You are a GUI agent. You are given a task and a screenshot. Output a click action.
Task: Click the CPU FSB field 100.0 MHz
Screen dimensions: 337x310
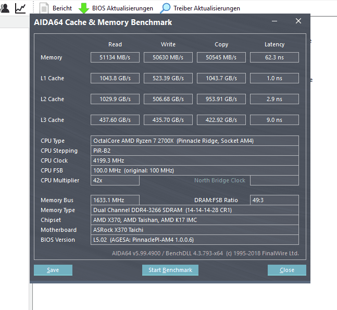(195, 170)
